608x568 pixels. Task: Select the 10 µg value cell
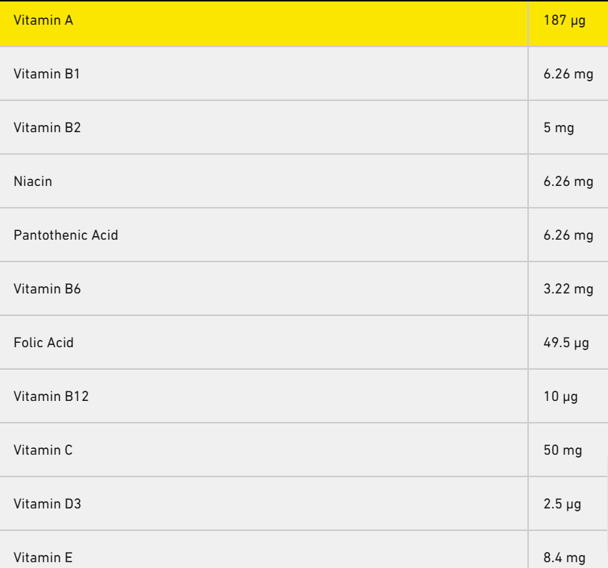coord(556,397)
